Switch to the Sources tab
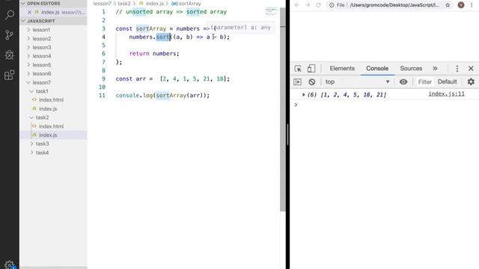The image size is (479, 269). (411, 68)
